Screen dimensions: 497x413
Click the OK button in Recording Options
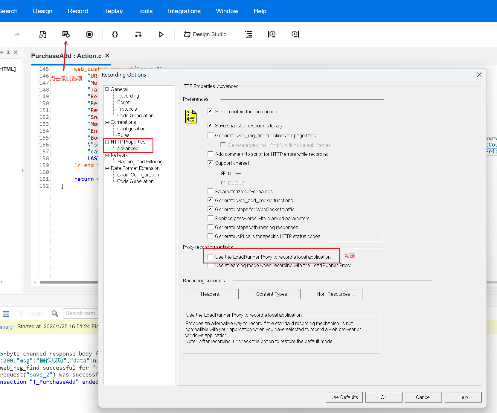384,397
